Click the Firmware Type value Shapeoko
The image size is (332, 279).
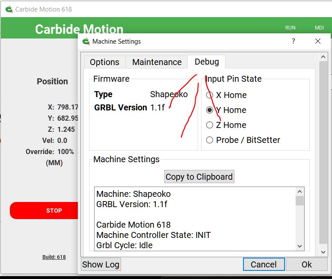(169, 94)
